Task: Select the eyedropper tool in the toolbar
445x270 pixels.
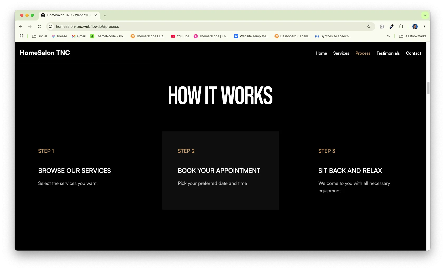Action: [391, 27]
